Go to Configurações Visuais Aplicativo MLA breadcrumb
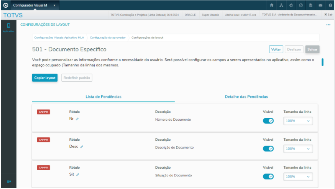 pyautogui.click(x=59, y=38)
